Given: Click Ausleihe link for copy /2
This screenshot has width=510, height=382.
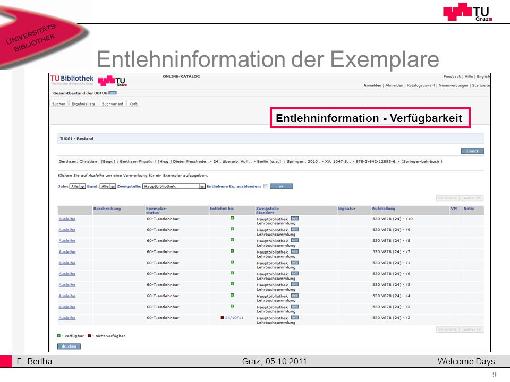Looking at the screenshot, I should 67,318.
